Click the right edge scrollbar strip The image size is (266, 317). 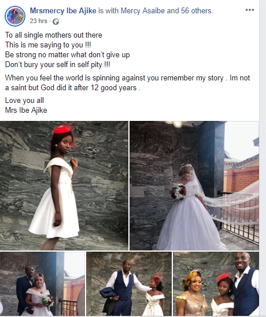pyautogui.click(x=263, y=158)
